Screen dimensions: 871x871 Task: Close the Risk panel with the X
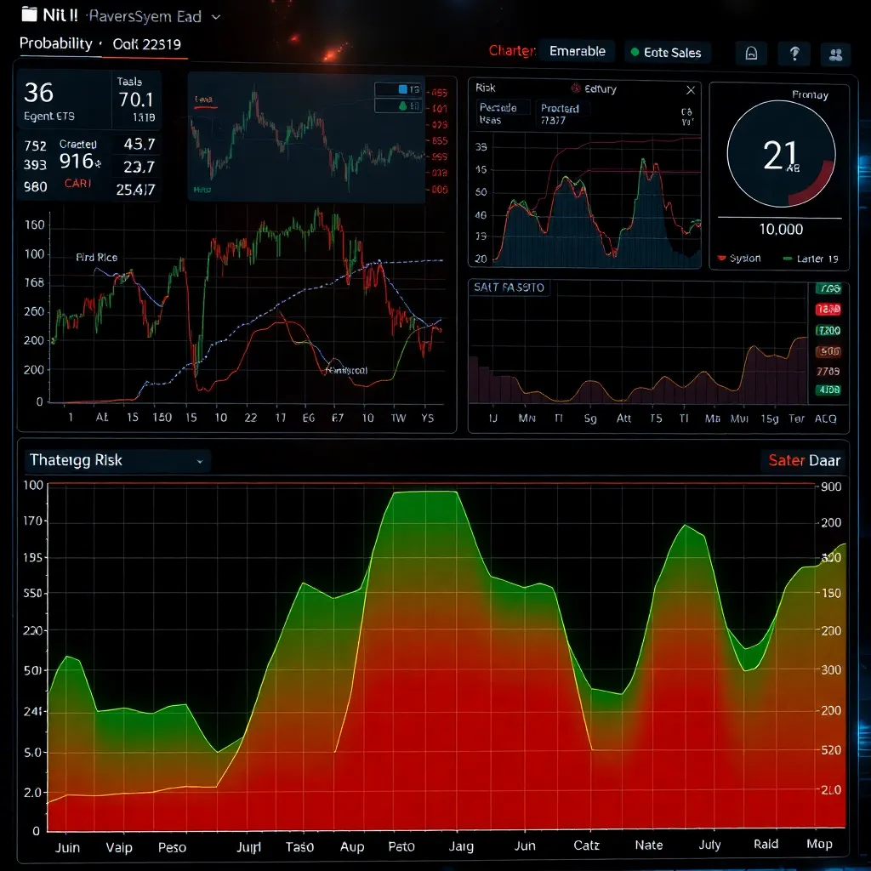coord(691,89)
